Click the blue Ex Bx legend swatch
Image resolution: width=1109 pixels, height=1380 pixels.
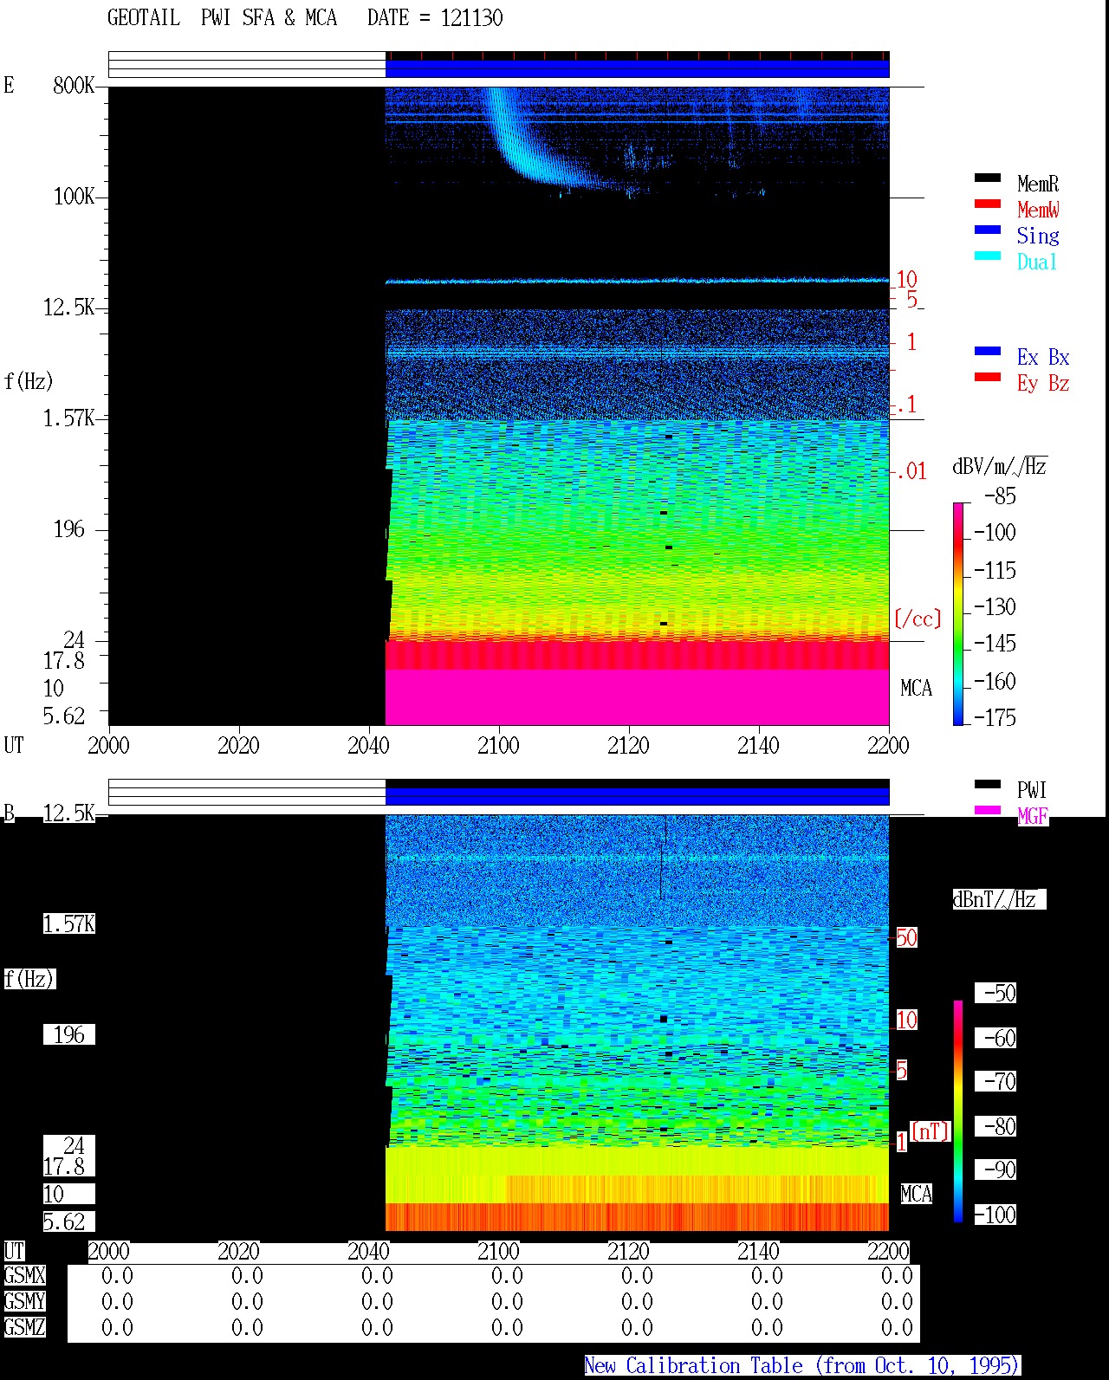(x=987, y=351)
